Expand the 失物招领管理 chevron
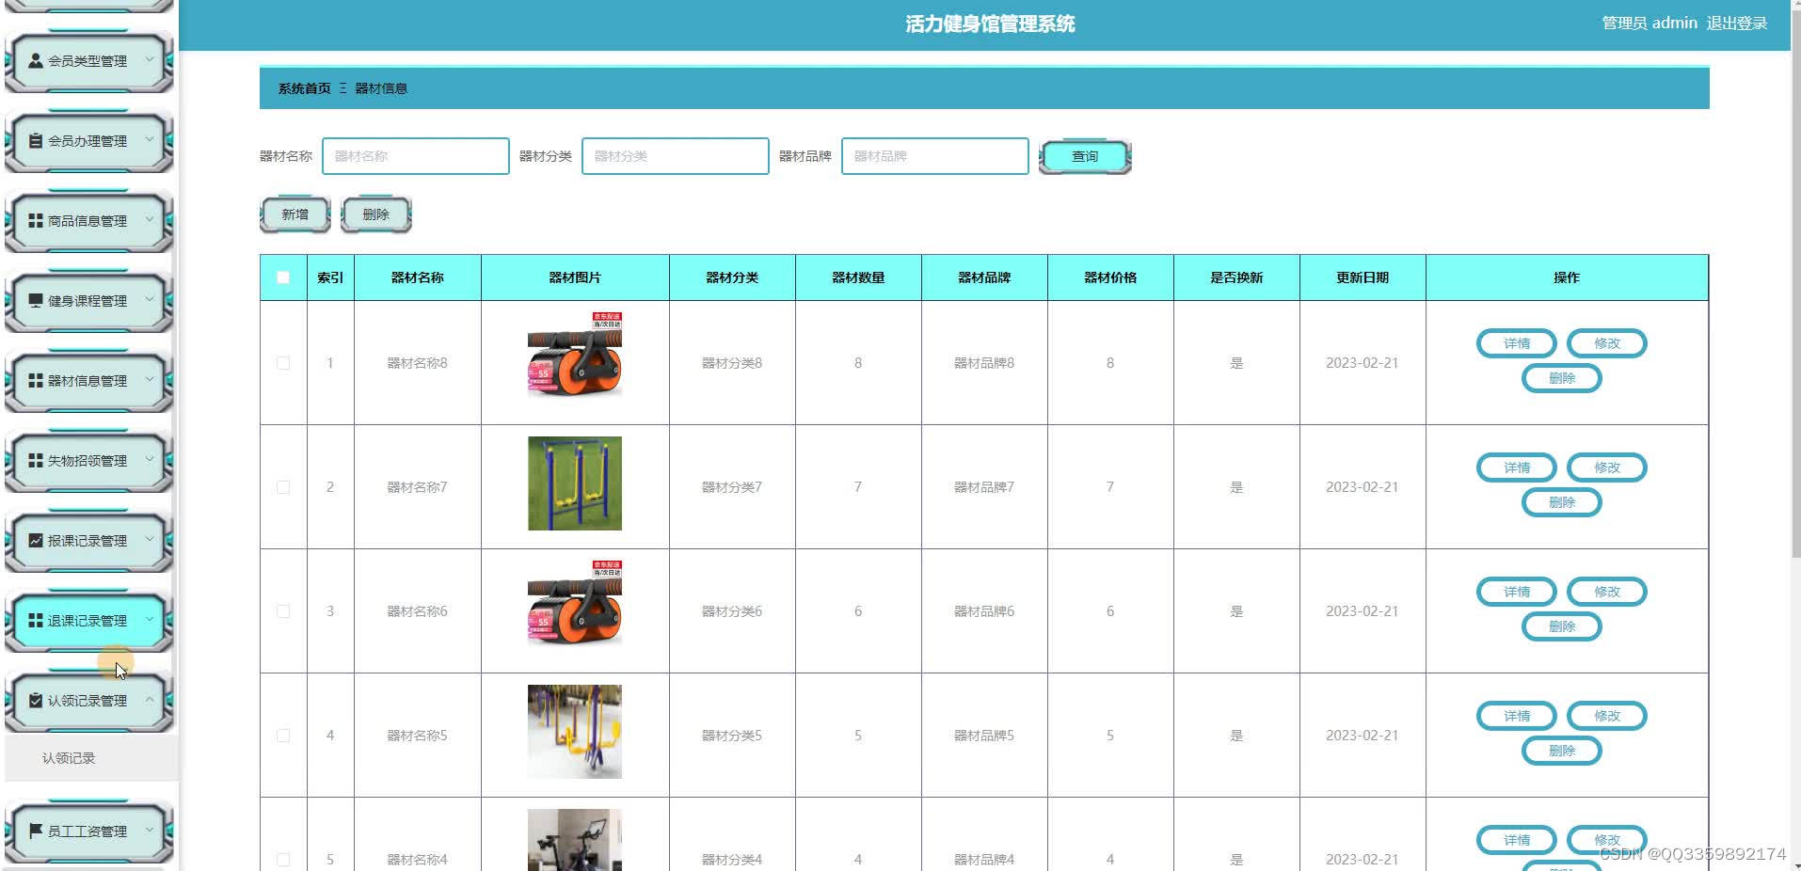This screenshot has height=871, width=1801. [150, 460]
